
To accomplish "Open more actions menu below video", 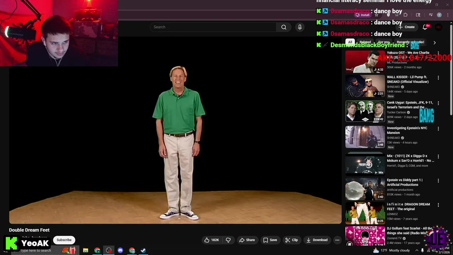I will [337, 240].
